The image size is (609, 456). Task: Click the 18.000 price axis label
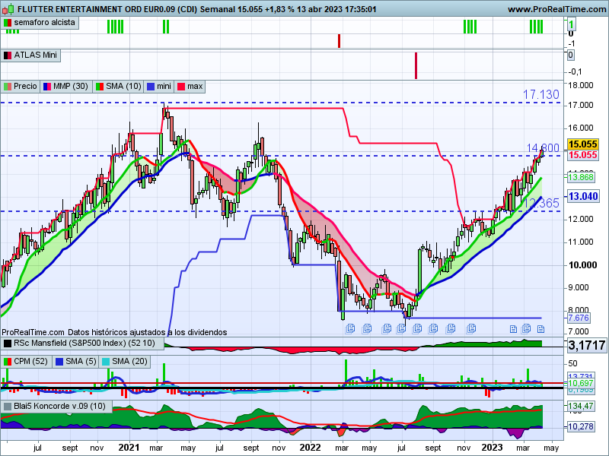(x=581, y=85)
